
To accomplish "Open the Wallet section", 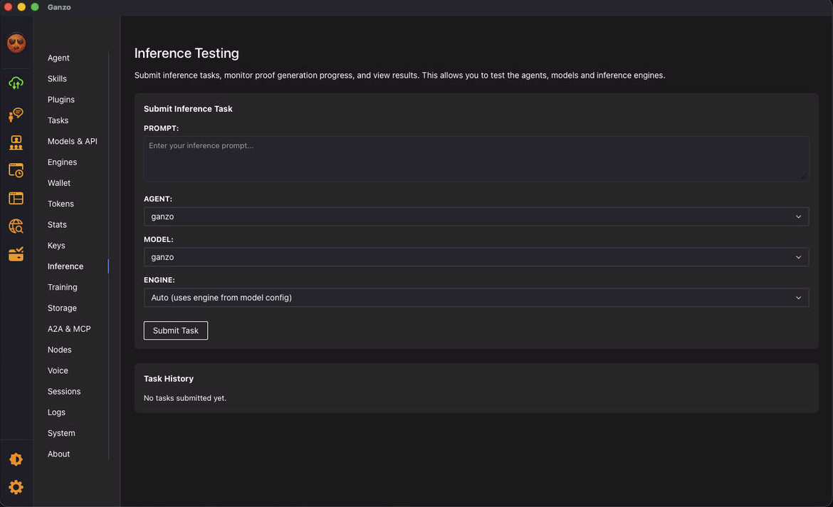I will pos(59,183).
